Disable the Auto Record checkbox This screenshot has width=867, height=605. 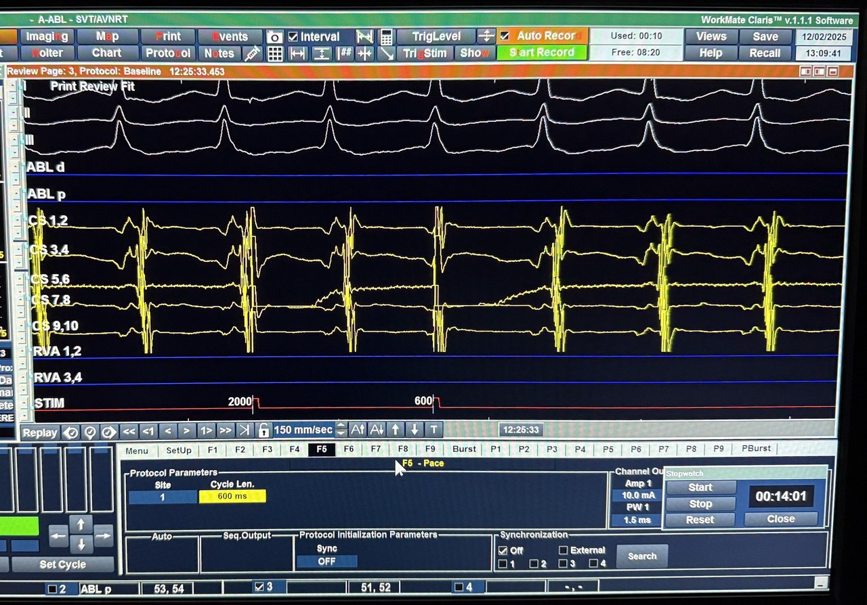click(x=505, y=36)
